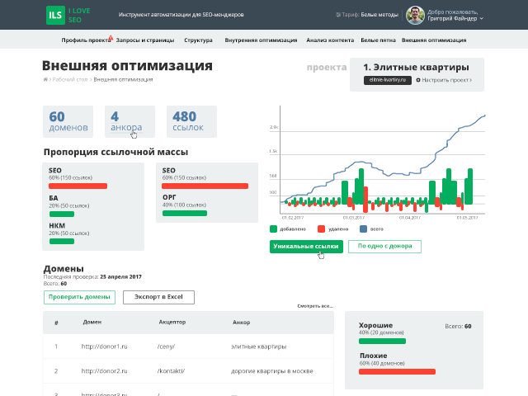Open the Настроить проект link
Image resolution: width=528 pixels, height=396 pixels.
point(446,80)
